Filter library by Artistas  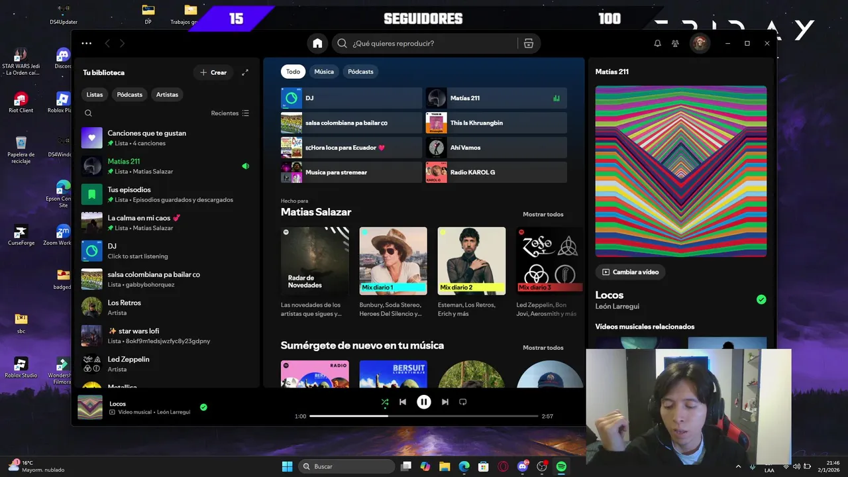coord(167,95)
